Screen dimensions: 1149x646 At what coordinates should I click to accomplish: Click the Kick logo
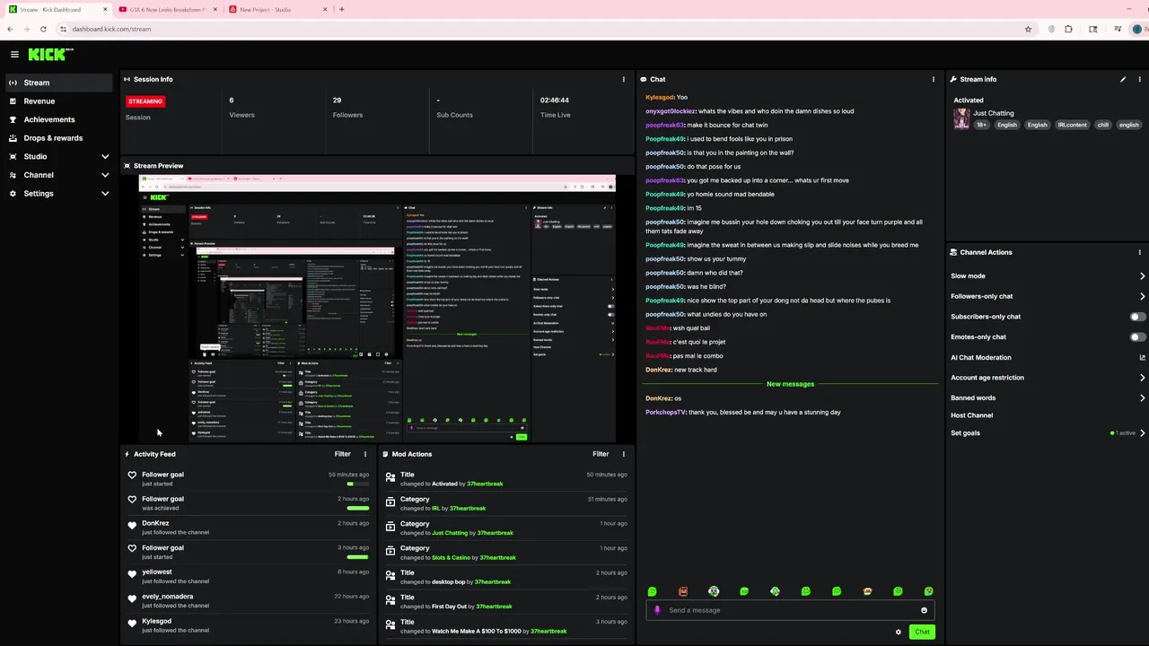tap(50, 54)
